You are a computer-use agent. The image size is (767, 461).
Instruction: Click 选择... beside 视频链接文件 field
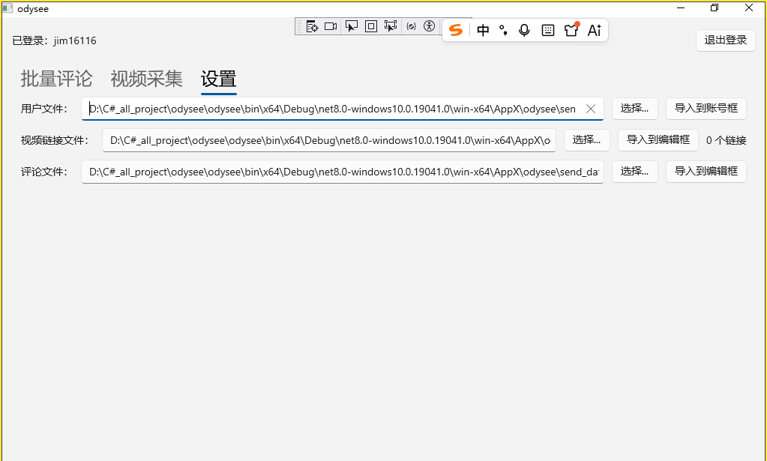click(586, 140)
